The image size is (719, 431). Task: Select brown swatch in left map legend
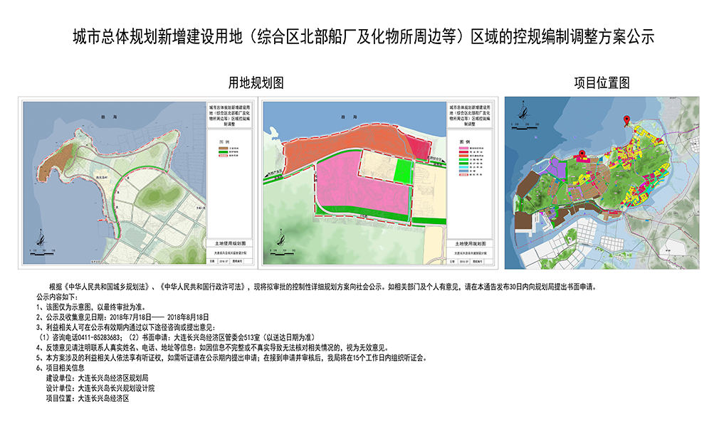[x=221, y=149]
